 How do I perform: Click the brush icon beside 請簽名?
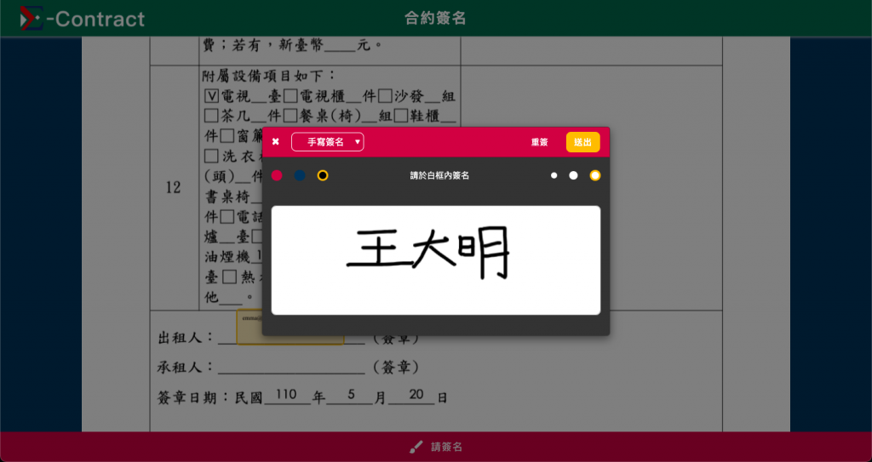(416, 447)
